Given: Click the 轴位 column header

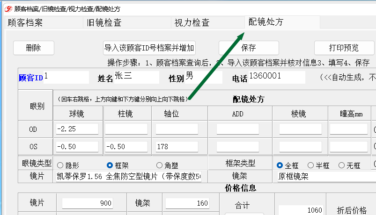Looking at the screenshot, I should pos(171,114).
